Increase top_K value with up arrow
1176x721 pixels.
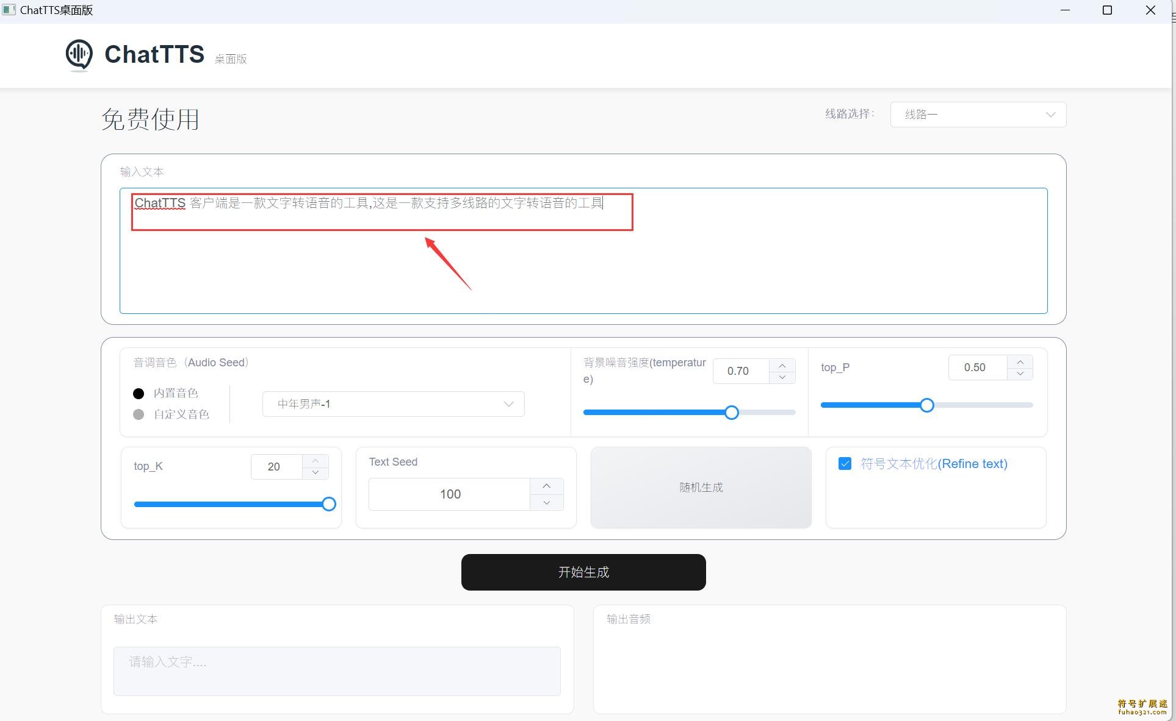pyautogui.click(x=316, y=461)
